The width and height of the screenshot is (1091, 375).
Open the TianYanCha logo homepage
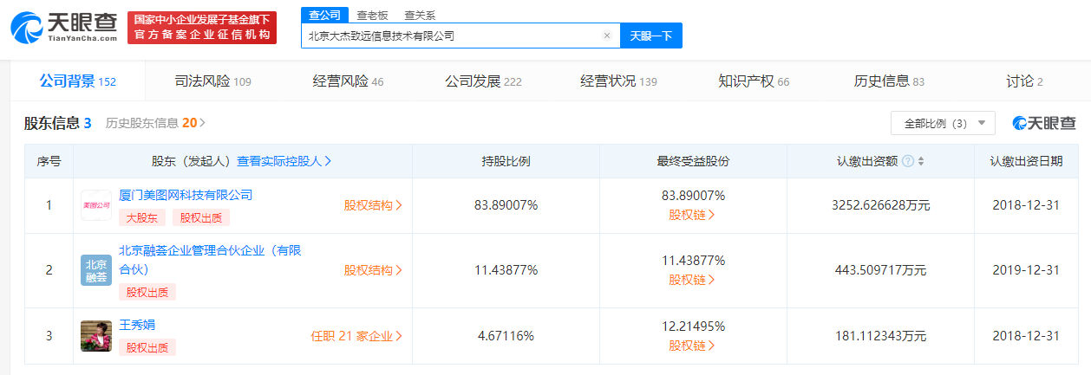63,28
